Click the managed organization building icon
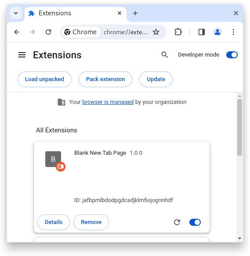Image resolution: width=250 pixels, height=256 pixels. (62, 102)
